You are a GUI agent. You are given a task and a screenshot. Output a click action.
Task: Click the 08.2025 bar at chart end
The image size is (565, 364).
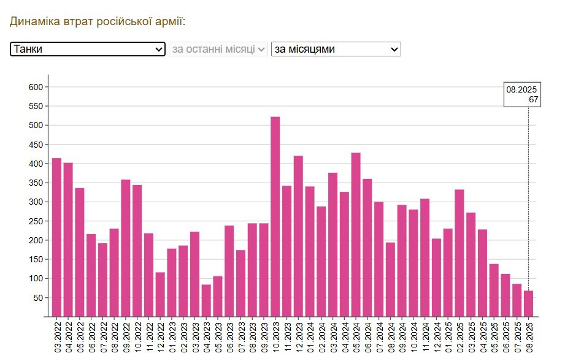click(528, 303)
